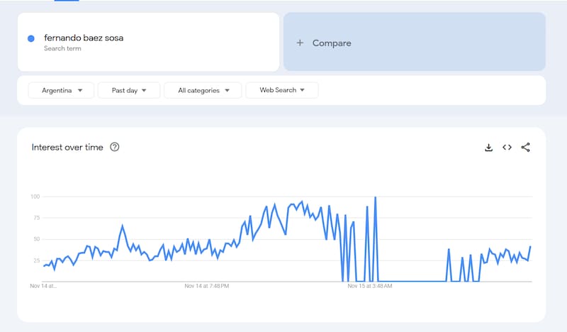Open the Argentina region dropdown
The image size is (567, 332).
click(61, 90)
